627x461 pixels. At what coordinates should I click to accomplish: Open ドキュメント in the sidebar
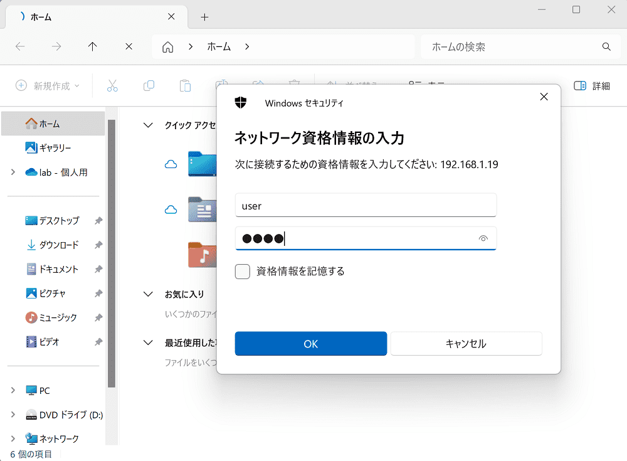[x=53, y=269]
